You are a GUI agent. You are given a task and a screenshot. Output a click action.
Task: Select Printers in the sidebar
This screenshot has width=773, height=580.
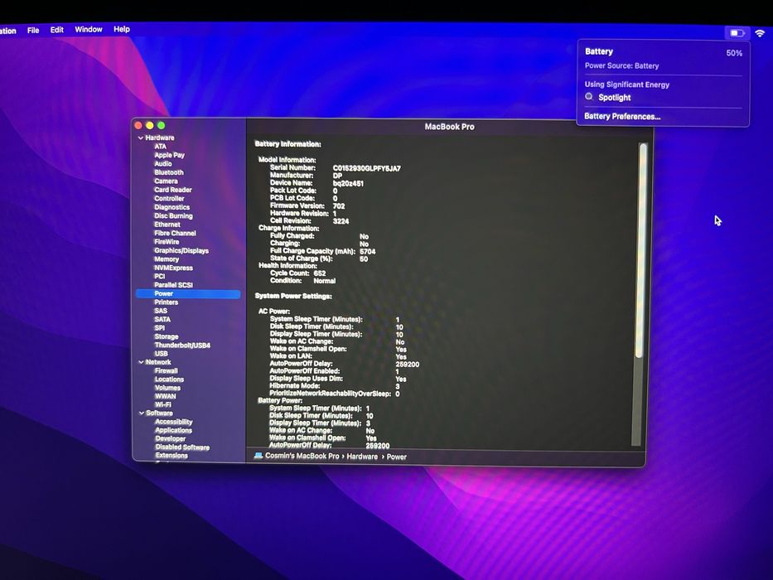coord(167,302)
